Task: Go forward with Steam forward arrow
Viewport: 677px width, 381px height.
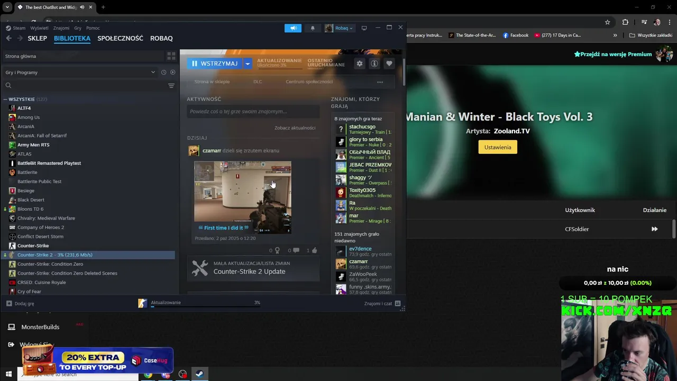Action: [x=20, y=38]
